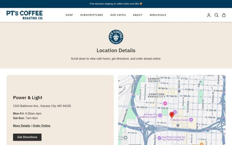Click the round PT's Coffee badge logo
Image resolution: width=232 pixels, height=145 pixels.
coord(116,37)
